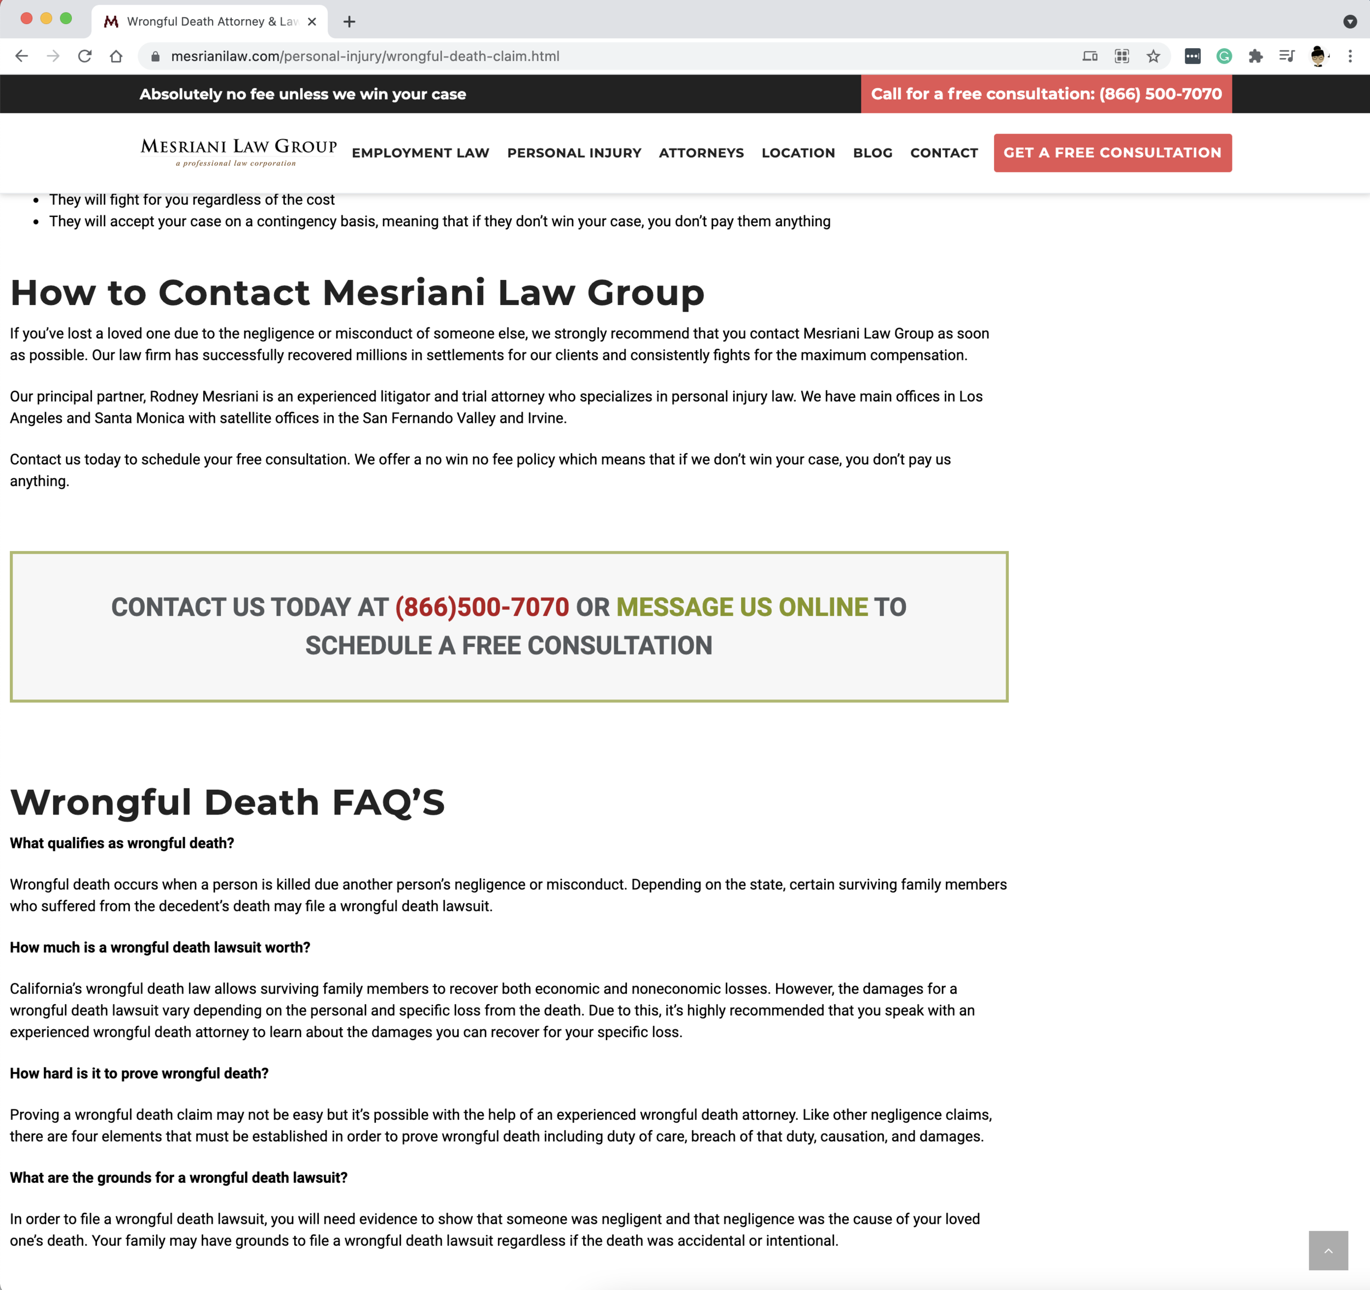
Task: Click 'Absolutely no fee unless we win your case'
Action: [302, 94]
